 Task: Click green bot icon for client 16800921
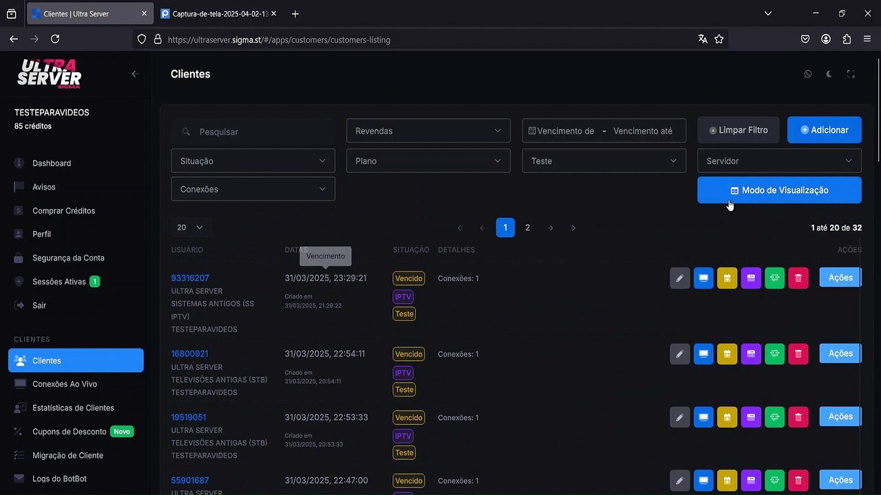click(774, 353)
